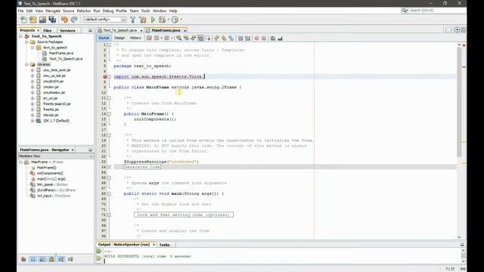Toggle Highlight Search in editor toolbar
The width and height of the screenshot is (484, 272).
tap(200, 39)
